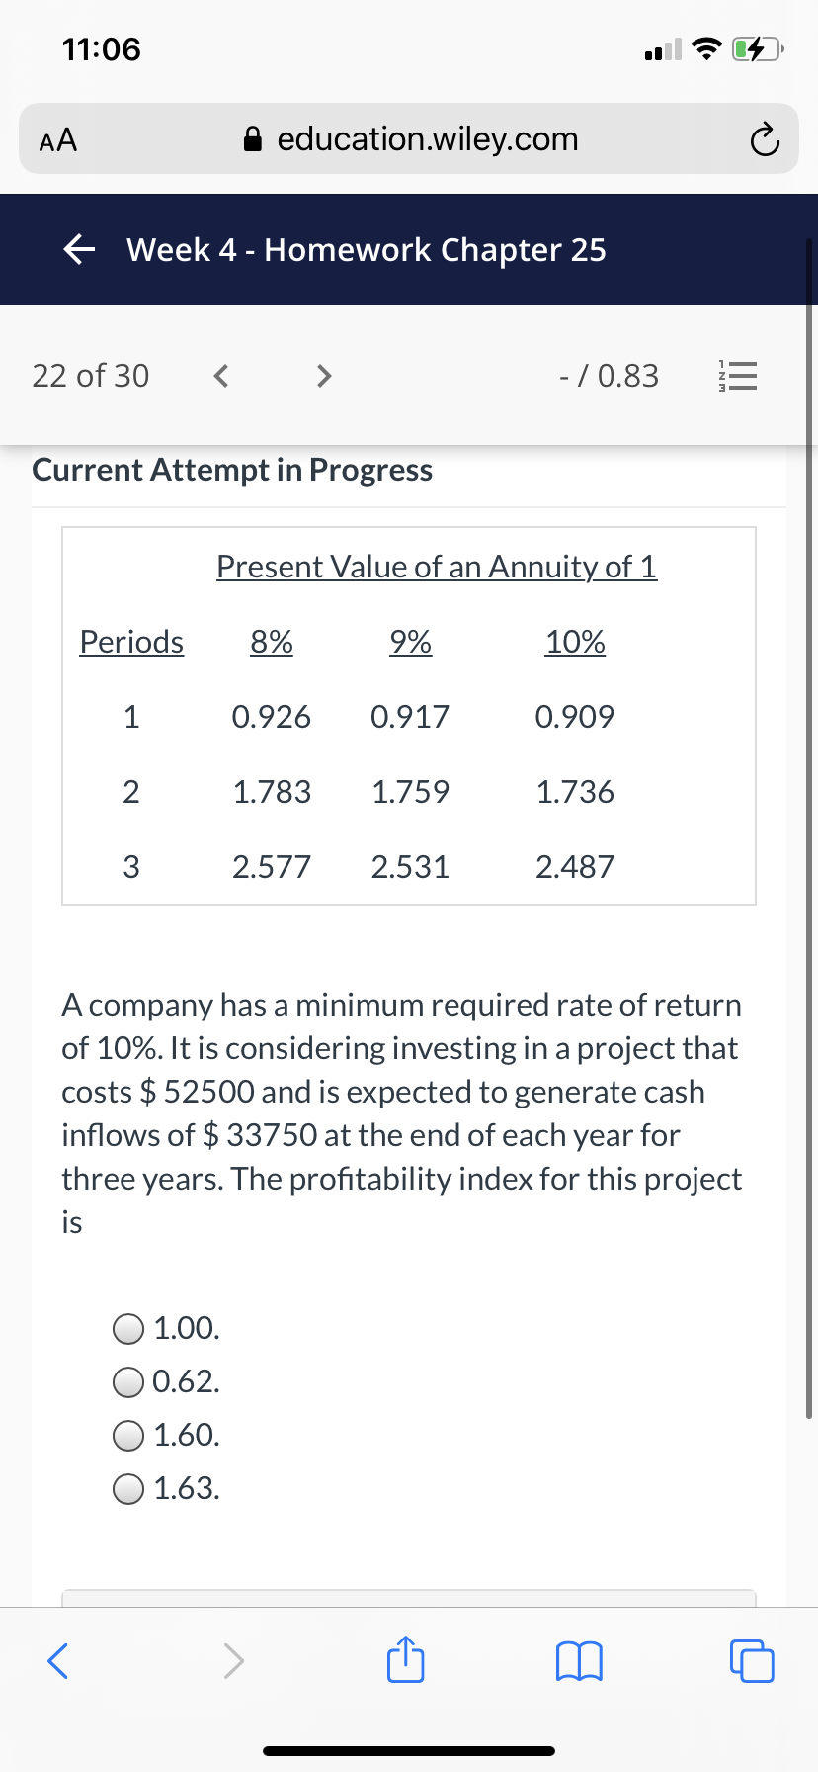The height and width of the screenshot is (1772, 818).
Task: Tap the education.wiley.com address bar
Action: (x=409, y=138)
